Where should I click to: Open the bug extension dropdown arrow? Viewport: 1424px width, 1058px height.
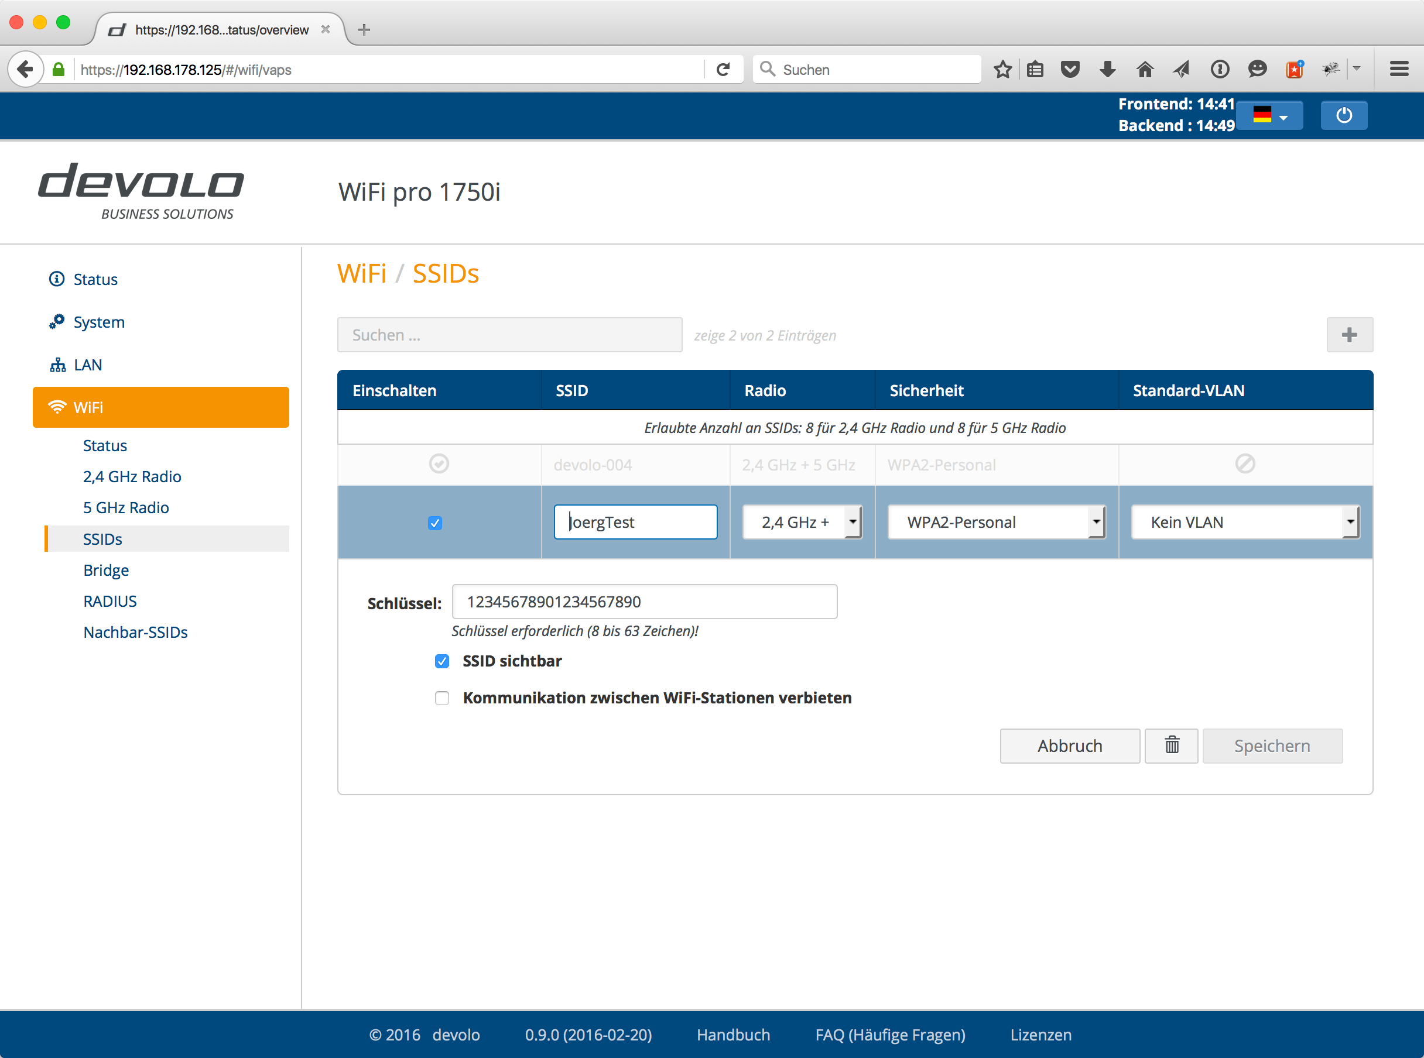coord(1357,68)
